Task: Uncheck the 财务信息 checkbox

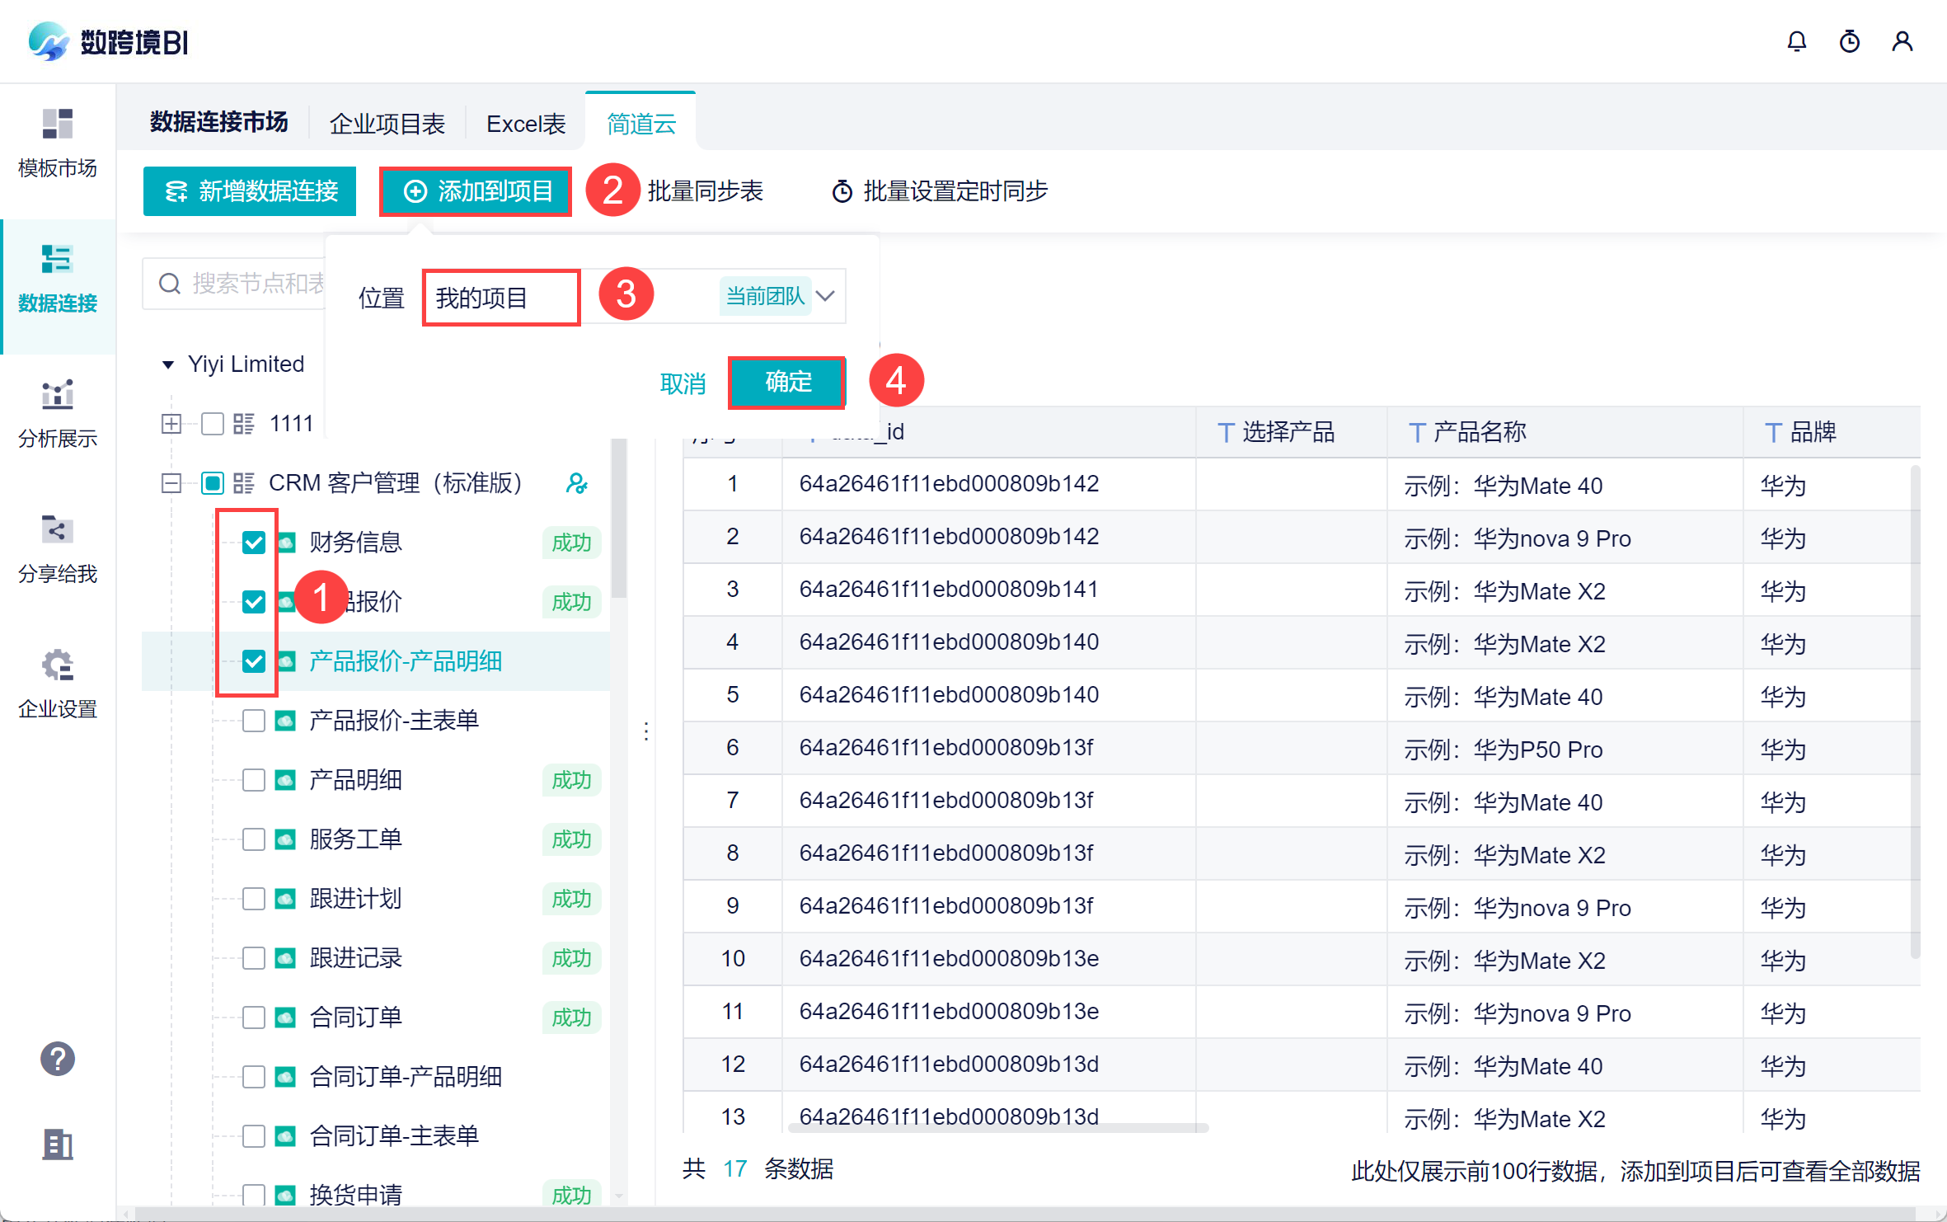Action: point(254,543)
